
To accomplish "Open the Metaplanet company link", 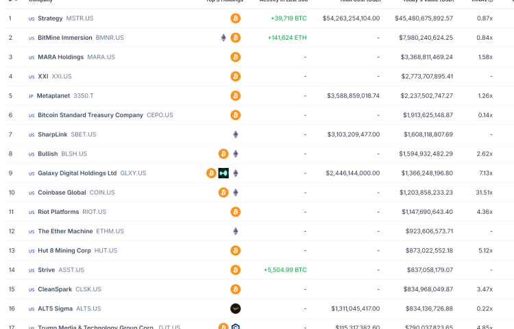I will click(53, 96).
